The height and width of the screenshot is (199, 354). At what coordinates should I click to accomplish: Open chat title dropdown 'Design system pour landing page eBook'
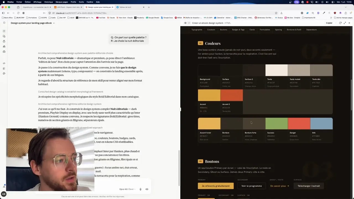pos(33,23)
